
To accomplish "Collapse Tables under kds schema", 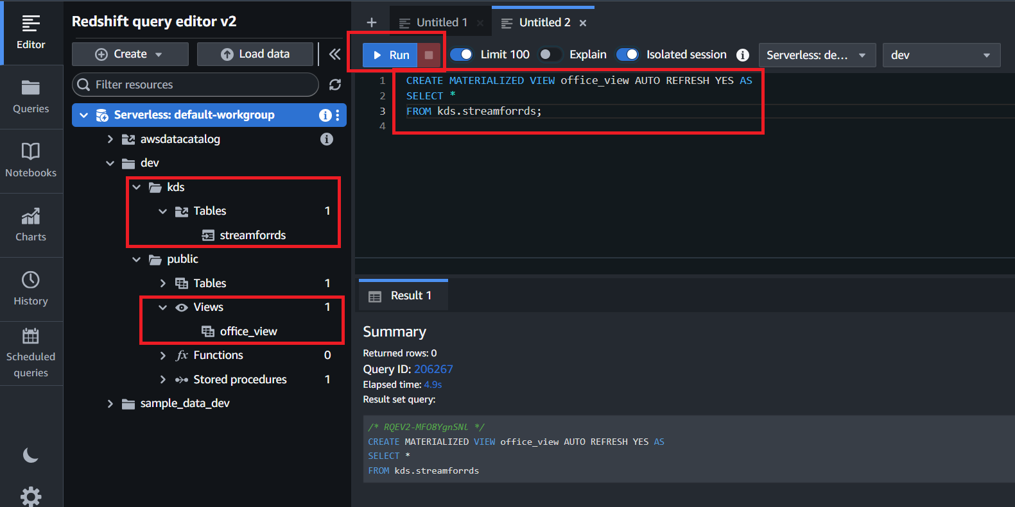I will point(162,212).
